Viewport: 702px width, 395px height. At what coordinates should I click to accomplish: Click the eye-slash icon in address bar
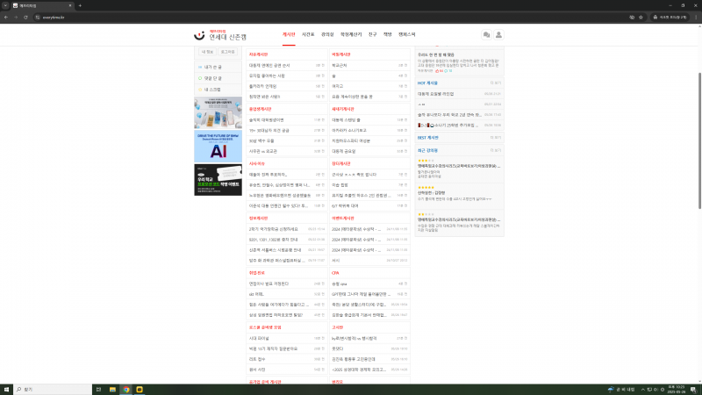pyautogui.click(x=632, y=18)
